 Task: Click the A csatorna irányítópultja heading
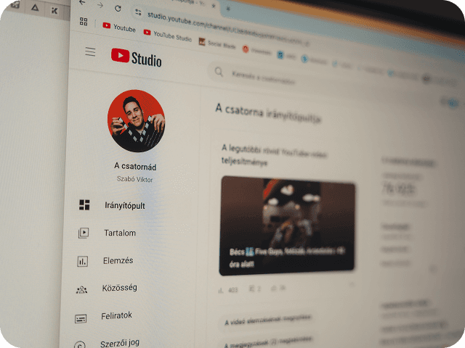click(268, 113)
